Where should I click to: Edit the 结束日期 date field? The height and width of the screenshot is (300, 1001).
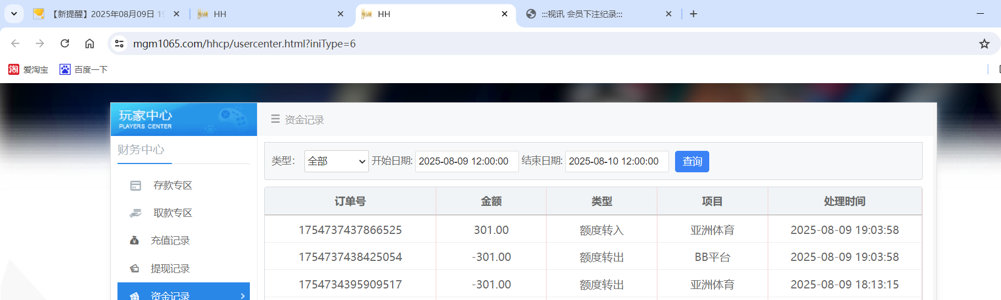pyautogui.click(x=617, y=161)
